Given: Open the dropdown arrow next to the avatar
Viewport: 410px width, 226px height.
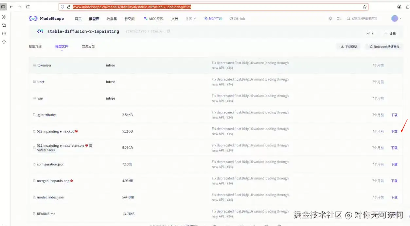Looking at the screenshot, I should click(x=401, y=19).
